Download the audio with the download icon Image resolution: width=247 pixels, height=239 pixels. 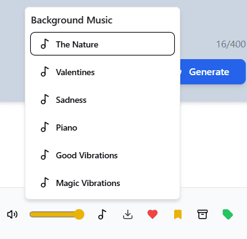click(x=128, y=214)
